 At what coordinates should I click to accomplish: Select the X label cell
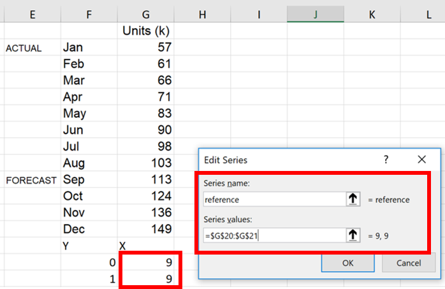click(x=145, y=245)
